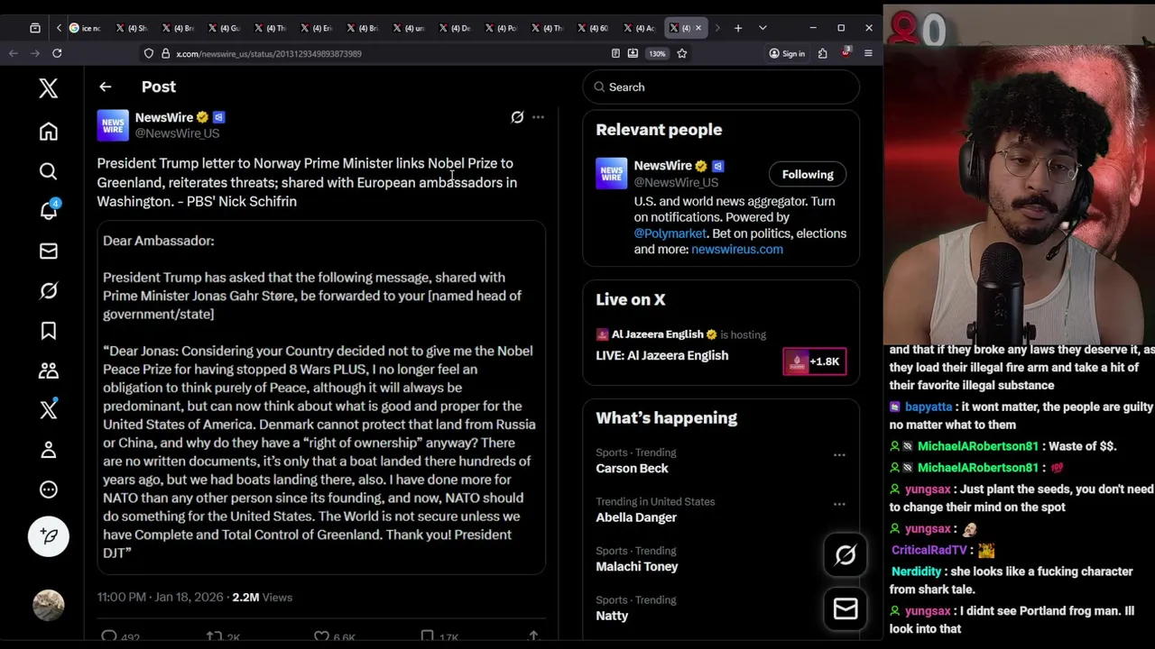The width and height of the screenshot is (1155, 649).
Task: Bookmark this page with the star
Action: click(682, 54)
